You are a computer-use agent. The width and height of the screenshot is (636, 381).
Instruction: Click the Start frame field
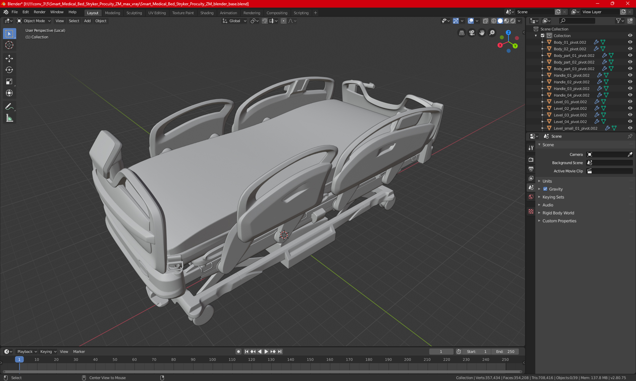(x=477, y=352)
